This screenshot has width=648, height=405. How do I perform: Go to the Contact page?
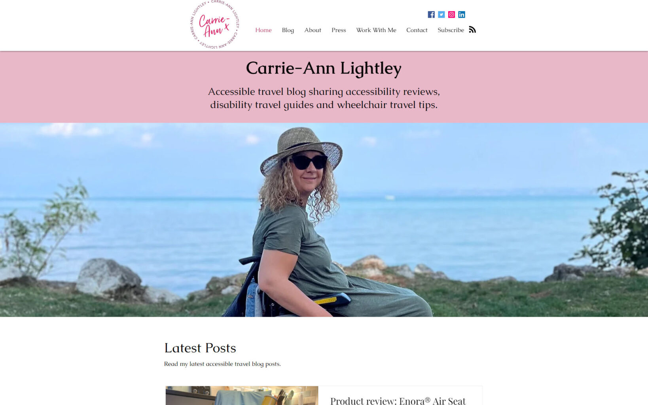point(417,30)
